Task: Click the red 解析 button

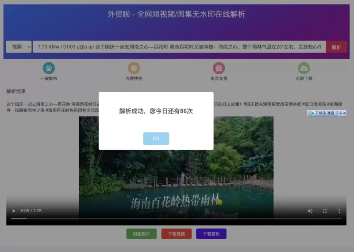Action: [336, 47]
